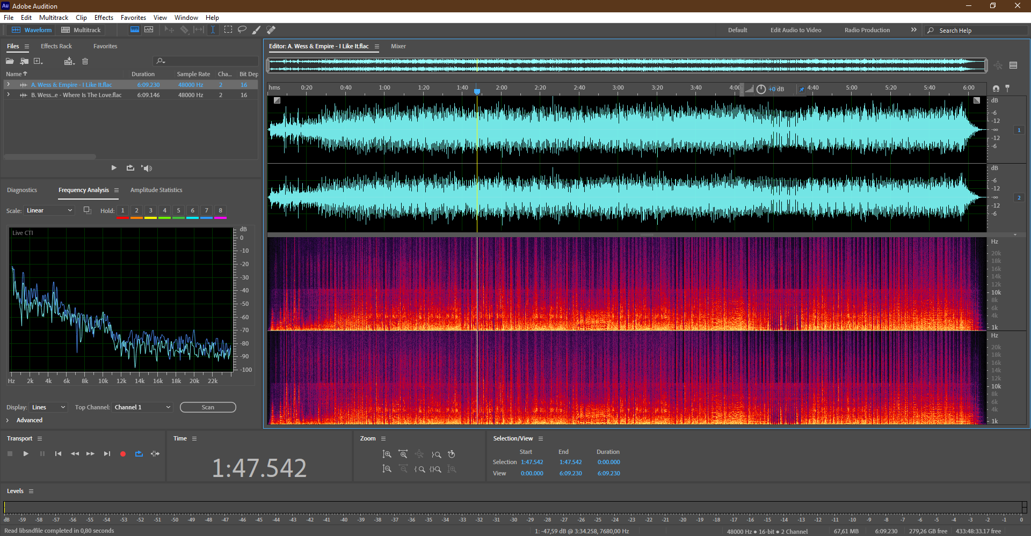Click the Rewind button
Image resolution: width=1031 pixels, height=536 pixels.
point(75,454)
